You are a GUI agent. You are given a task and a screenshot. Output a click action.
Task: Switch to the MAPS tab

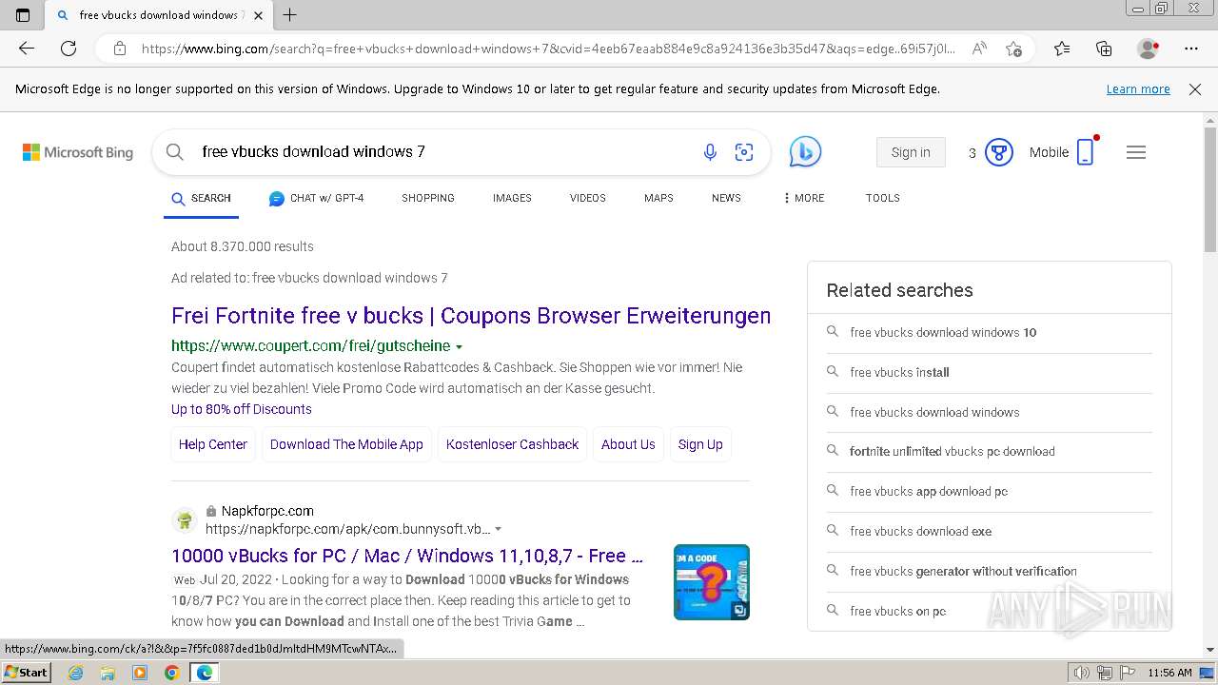pos(658,198)
